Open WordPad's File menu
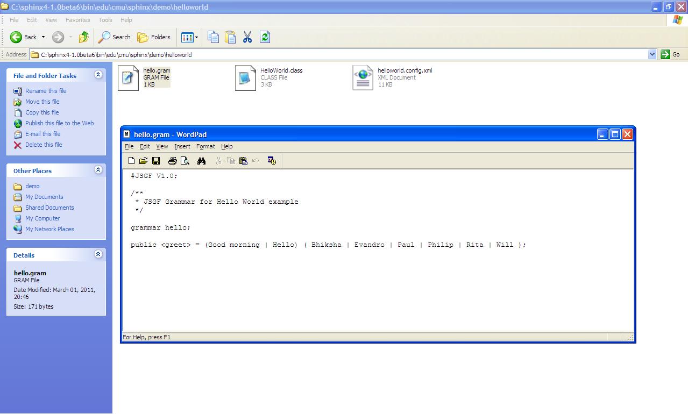The image size is (688, 414). (x=129, y=146)
